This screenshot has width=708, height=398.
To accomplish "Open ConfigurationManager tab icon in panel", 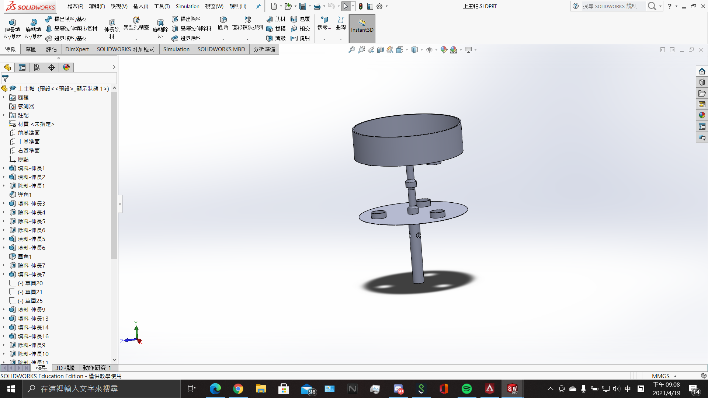I will (x=37, y=67).
